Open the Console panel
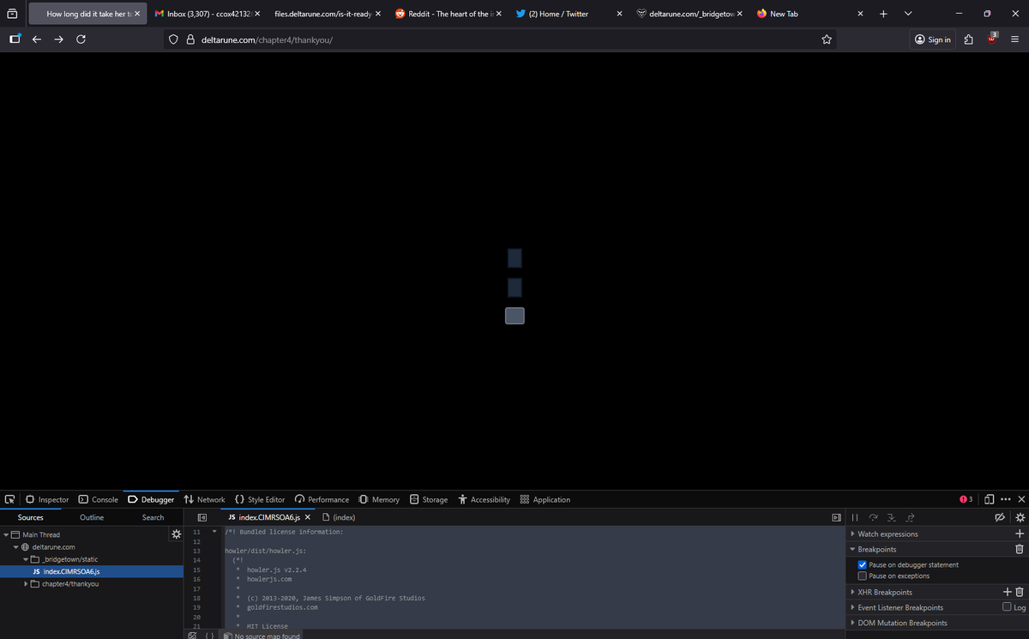1029x639 pixels. (x=99, y=499)
